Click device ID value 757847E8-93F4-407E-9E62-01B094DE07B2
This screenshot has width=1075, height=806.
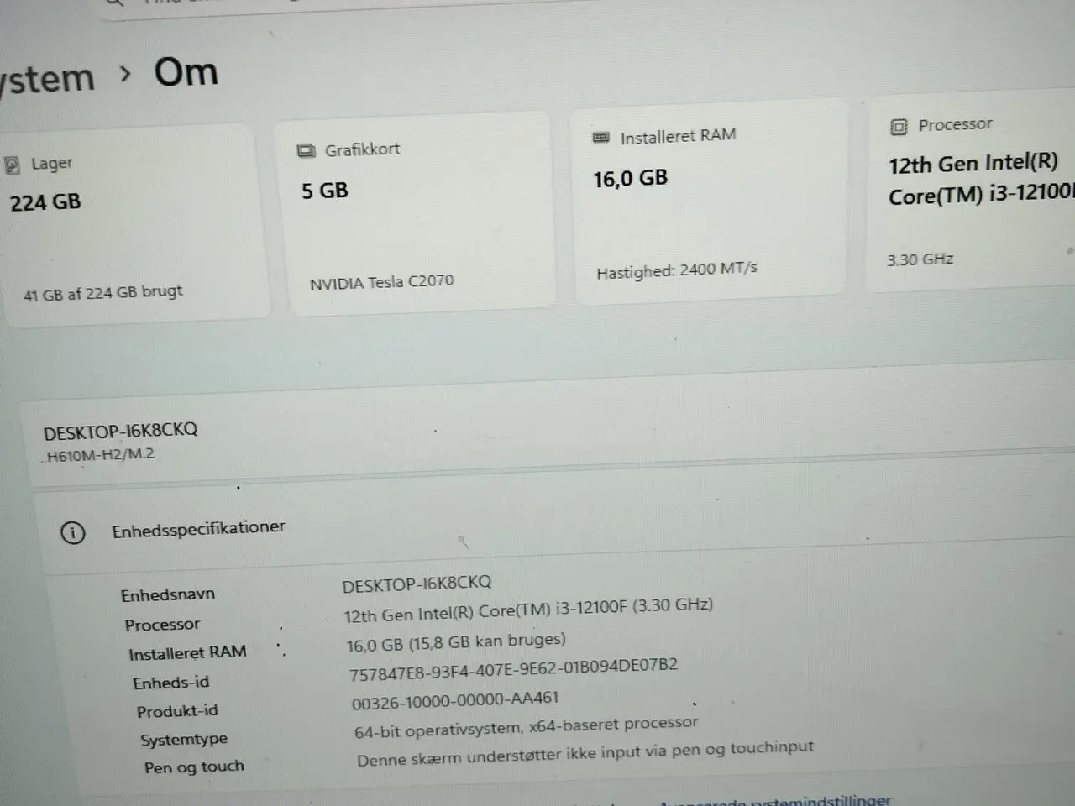(x=513, y=669)
